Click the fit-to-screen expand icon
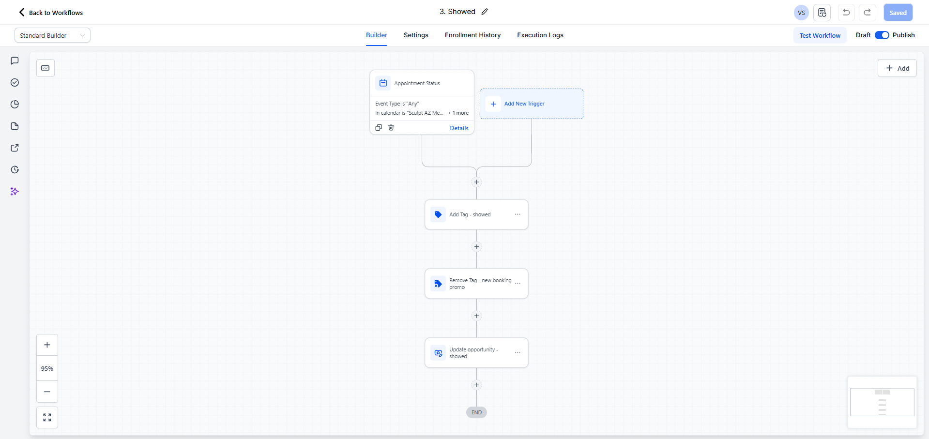Viewport: 929px width, 439px height. (47, 417)
